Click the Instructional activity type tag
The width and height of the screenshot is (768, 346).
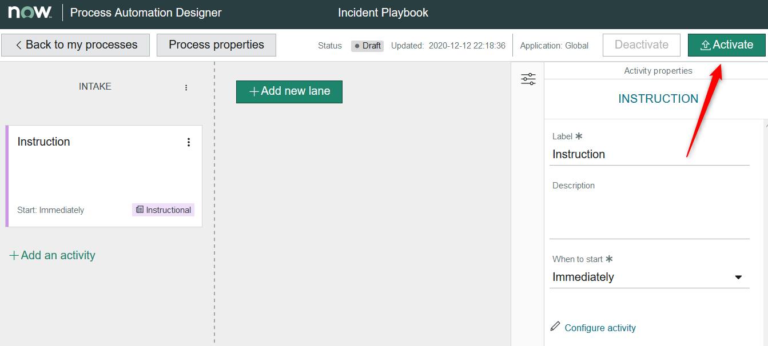point(163,210)
